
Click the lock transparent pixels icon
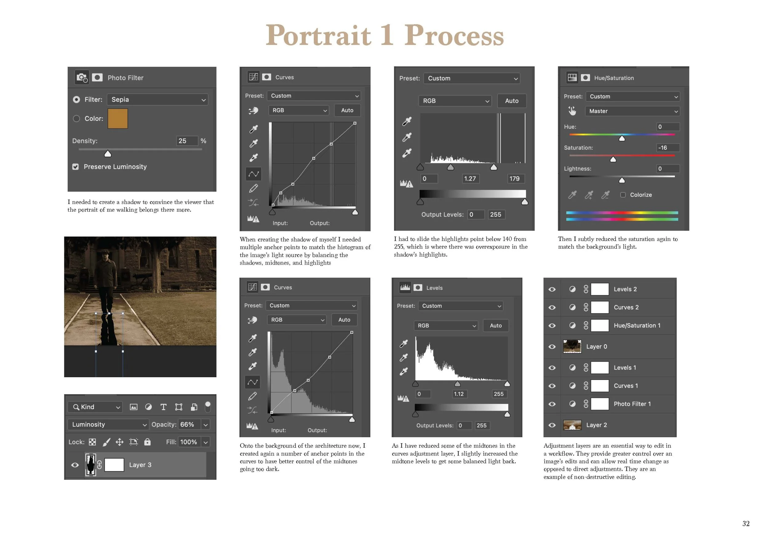(93, 442)
